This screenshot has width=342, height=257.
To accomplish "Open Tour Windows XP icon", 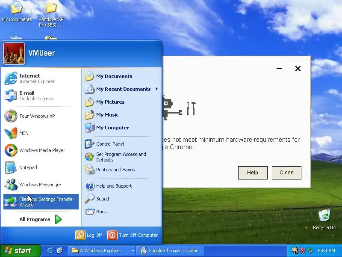I will pos(10,116).
